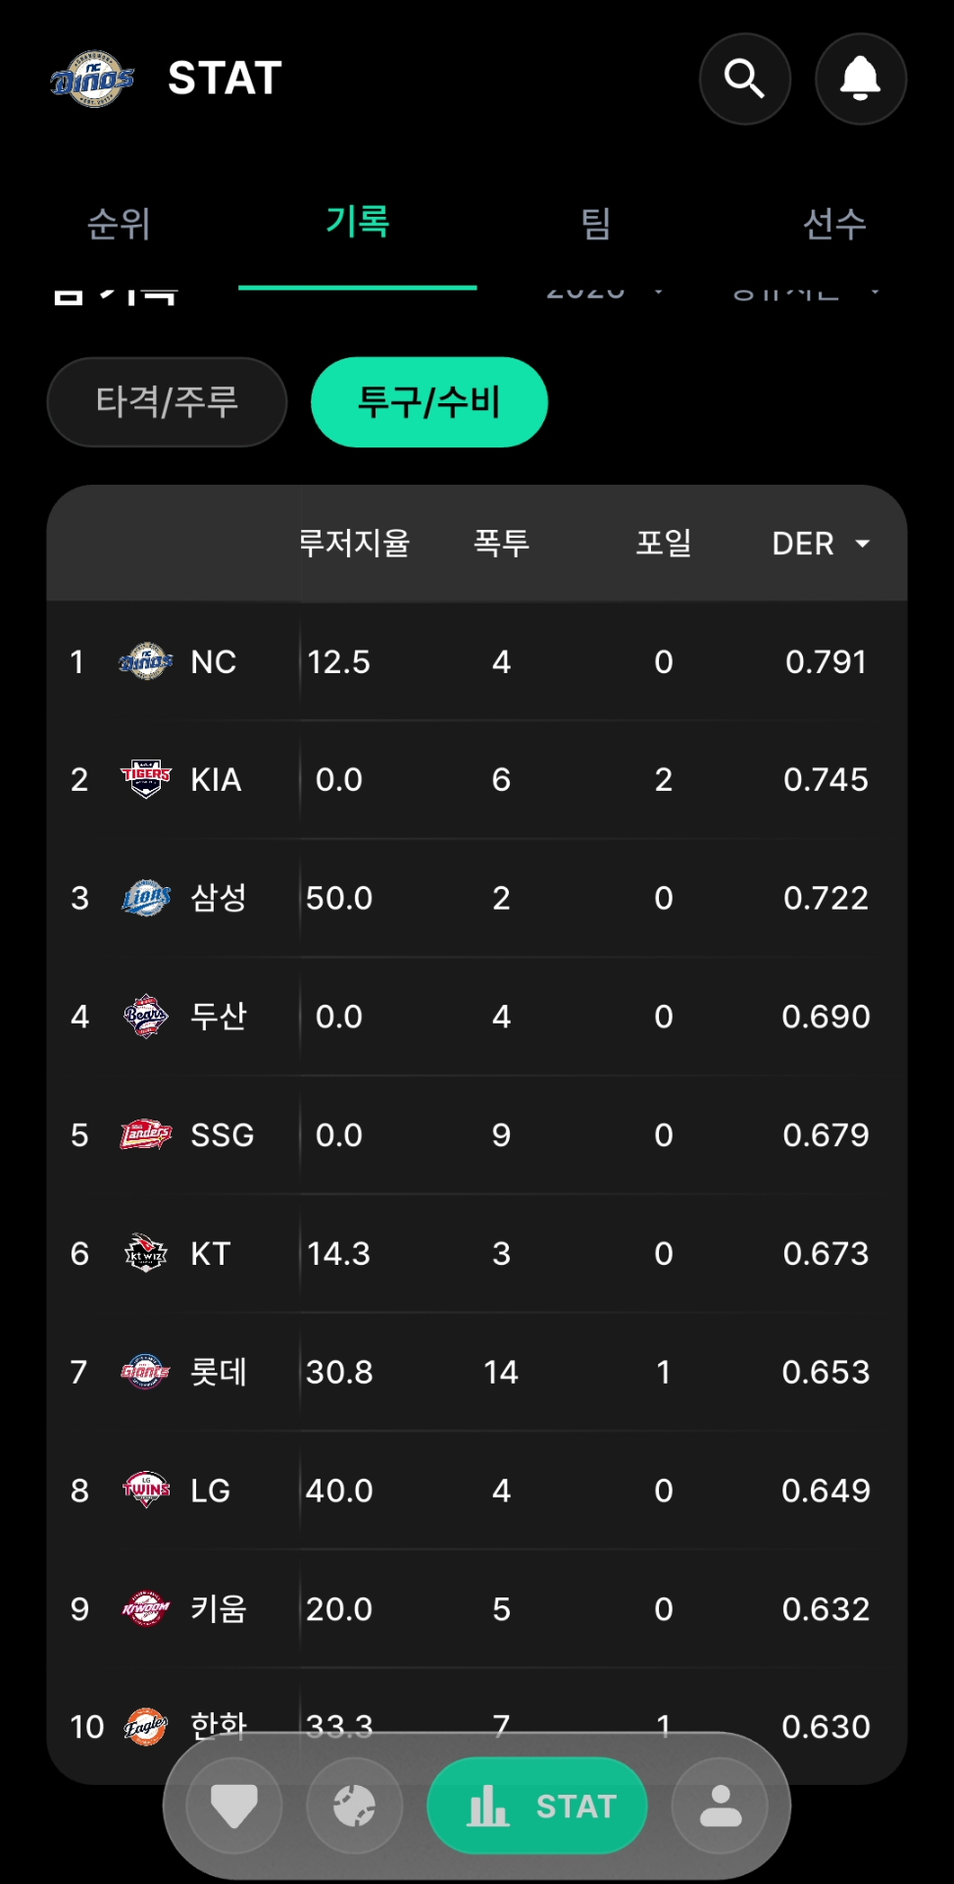Sort by 폭투 column header

pos(501,543)
